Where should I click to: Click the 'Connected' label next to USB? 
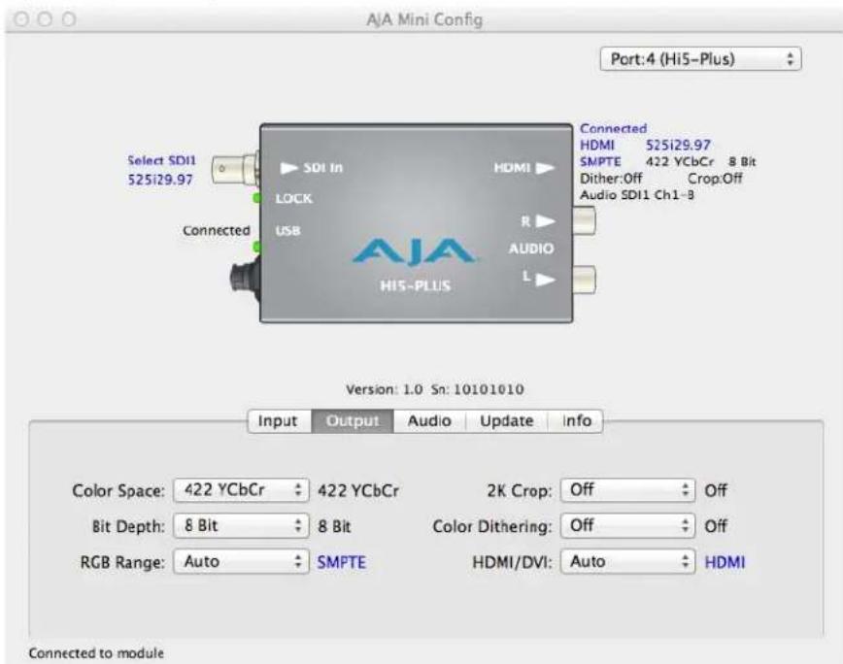pos(217,230)
